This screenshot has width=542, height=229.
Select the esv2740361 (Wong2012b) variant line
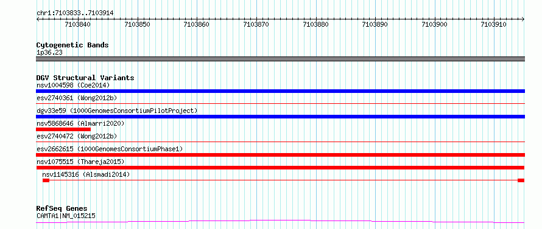[x=280, y=103]
